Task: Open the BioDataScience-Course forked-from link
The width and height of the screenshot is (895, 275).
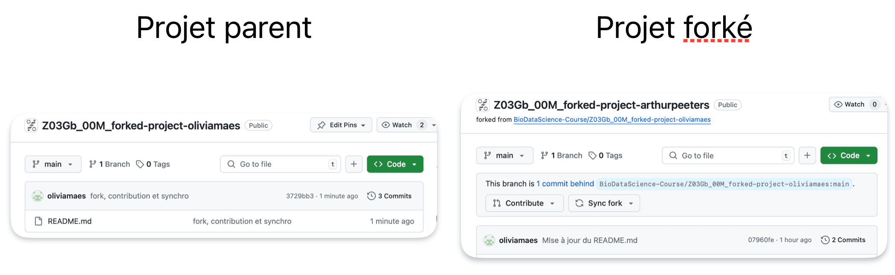Action: pyautogui.click(x=612, y=120)
